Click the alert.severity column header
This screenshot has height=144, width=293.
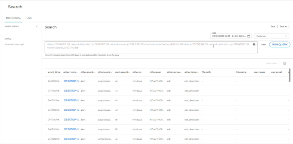[123, 72]
